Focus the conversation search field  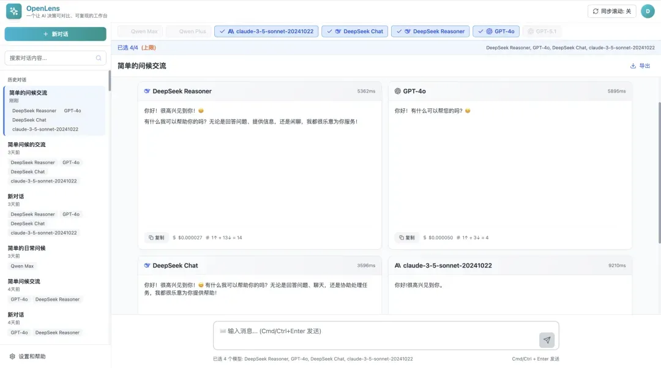pyautogui.click(x=55, y=58)
